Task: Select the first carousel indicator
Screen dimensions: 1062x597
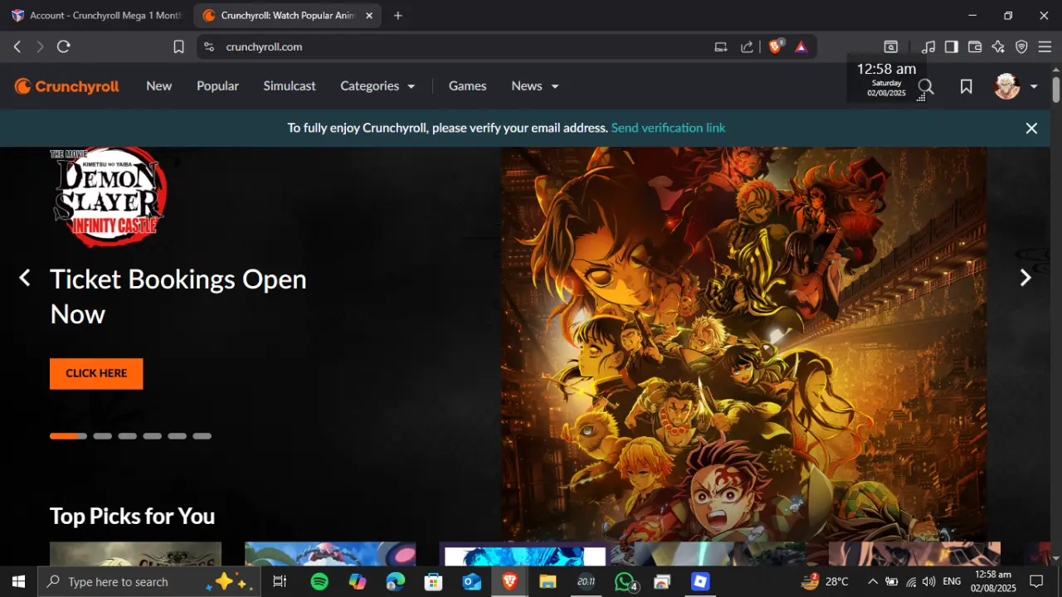Action: [x=68, y=436]
